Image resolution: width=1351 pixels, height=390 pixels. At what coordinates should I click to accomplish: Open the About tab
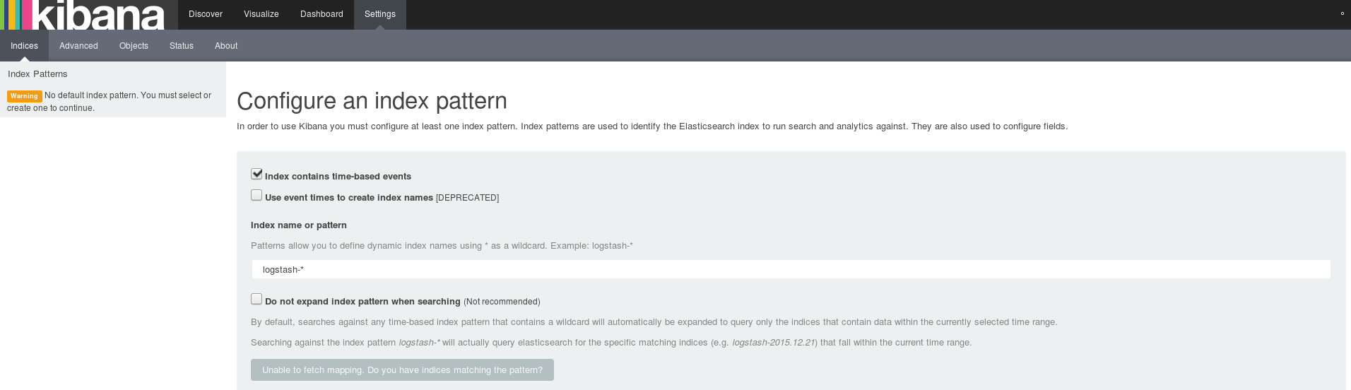[x=226, y=45]
